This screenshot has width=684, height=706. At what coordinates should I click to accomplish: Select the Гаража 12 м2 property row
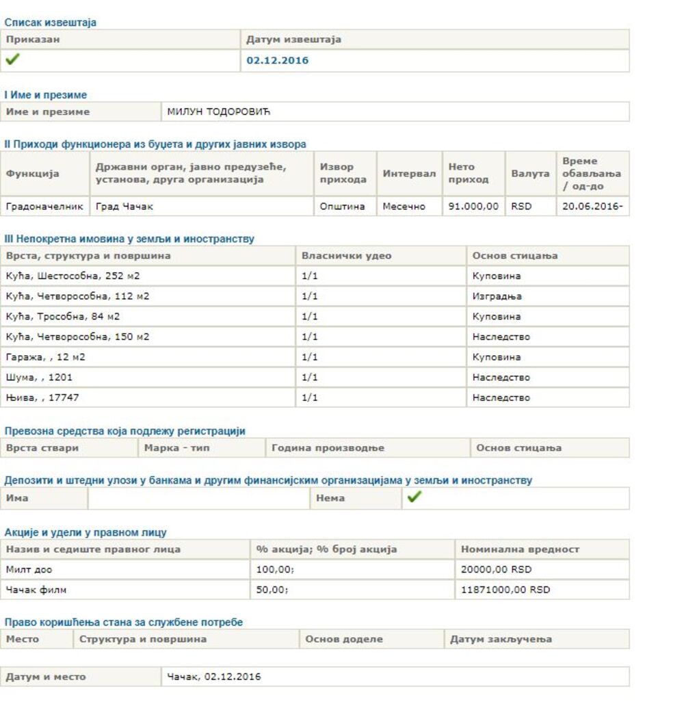coord(46,357)
